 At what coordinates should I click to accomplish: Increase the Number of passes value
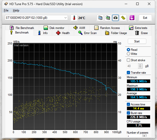pyautogui.click(x=144, y=136)
